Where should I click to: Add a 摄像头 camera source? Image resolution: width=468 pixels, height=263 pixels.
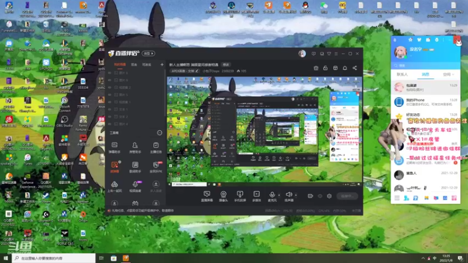click(223, 196)
